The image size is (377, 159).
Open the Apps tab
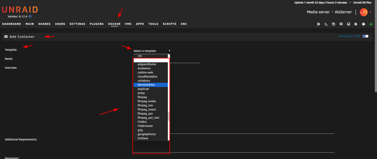[x=140, y=24]
